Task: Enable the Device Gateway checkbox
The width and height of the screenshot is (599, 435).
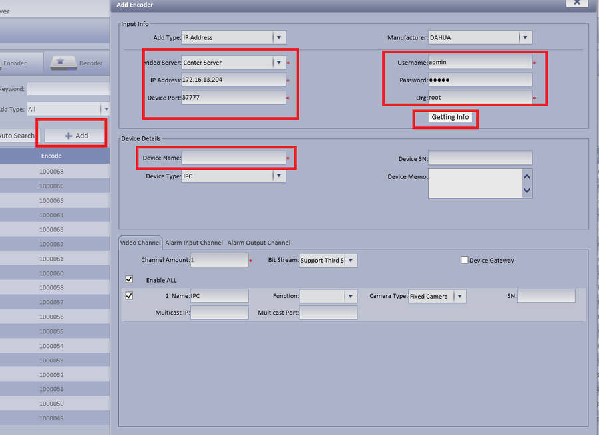Action: pyautogui.click(x=464, y=260)
